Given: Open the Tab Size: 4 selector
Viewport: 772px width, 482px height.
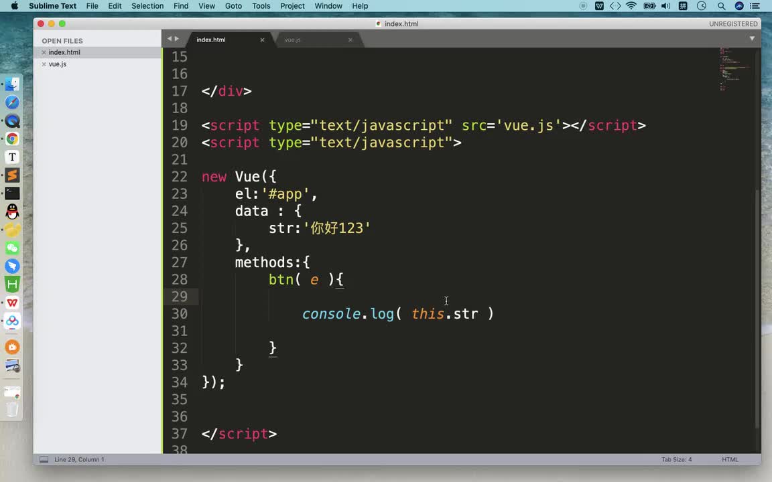Looking at the screenshot, I should click(x=676, y=459).
